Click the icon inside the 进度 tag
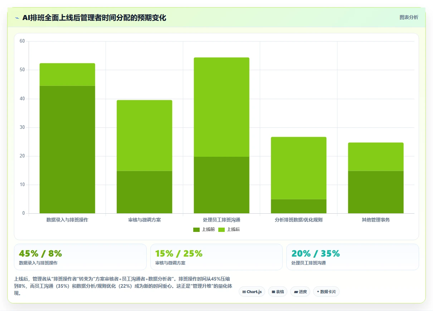Viewport: 433px width, 311px height. coord(296,292)
